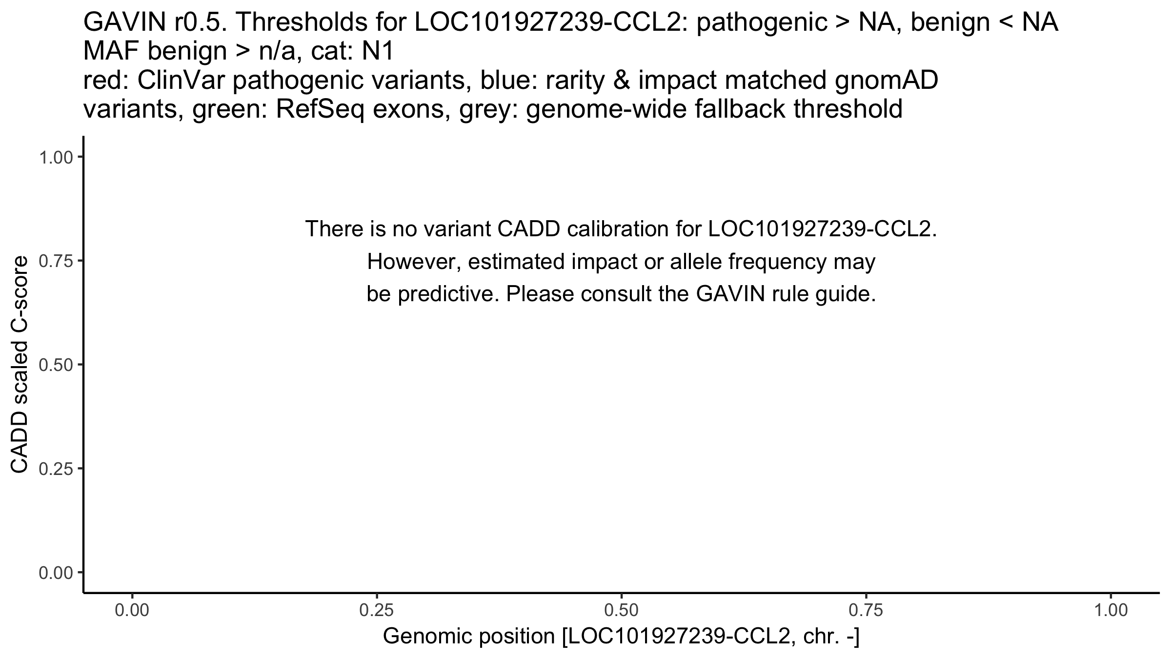Click the 'Genomic position' x-axis label
The width and height of the screenshot is (1171, 659).
point(621,637)
